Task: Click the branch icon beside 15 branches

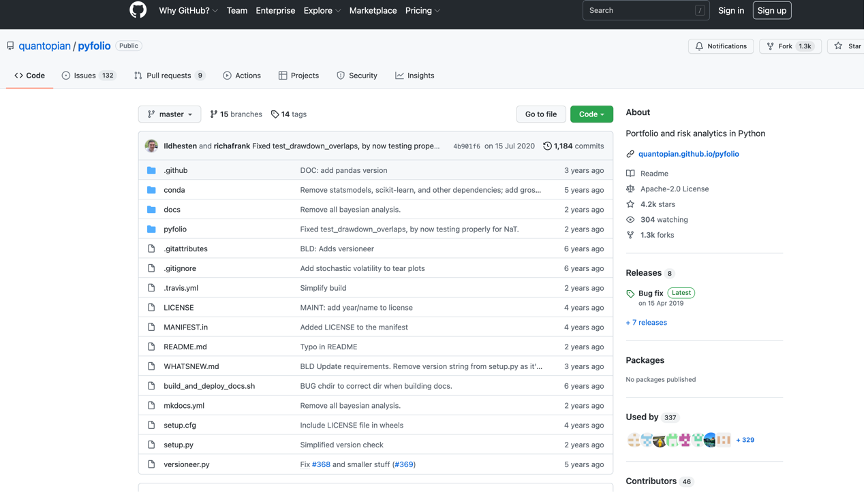Action: 214,114
